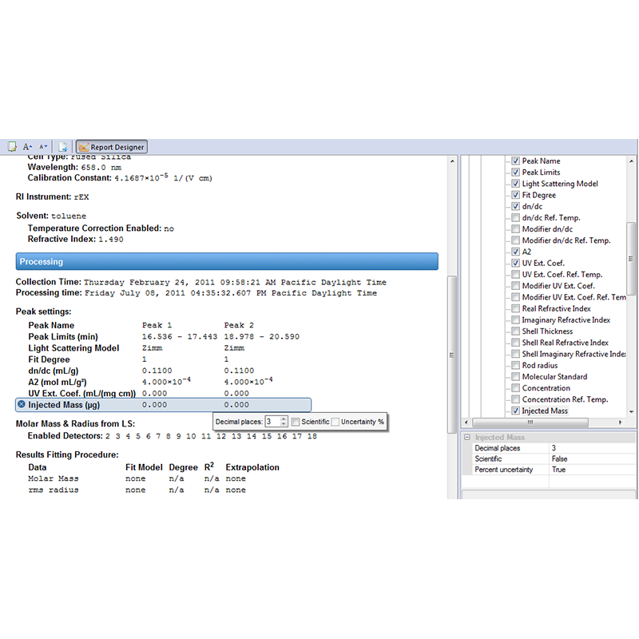Enable the Scientific checkbox in the popup
The height and width of the screenshot is (639, 639).
click(x=296, y=422)
